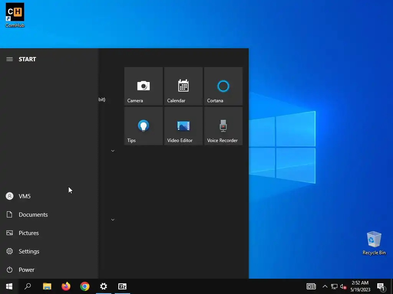
Task: Expand the upper chevron in app list
Action: [x=113, y=151]
